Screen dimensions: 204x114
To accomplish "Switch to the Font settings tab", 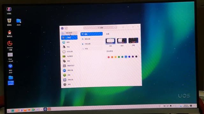I will tap(91, 49).
